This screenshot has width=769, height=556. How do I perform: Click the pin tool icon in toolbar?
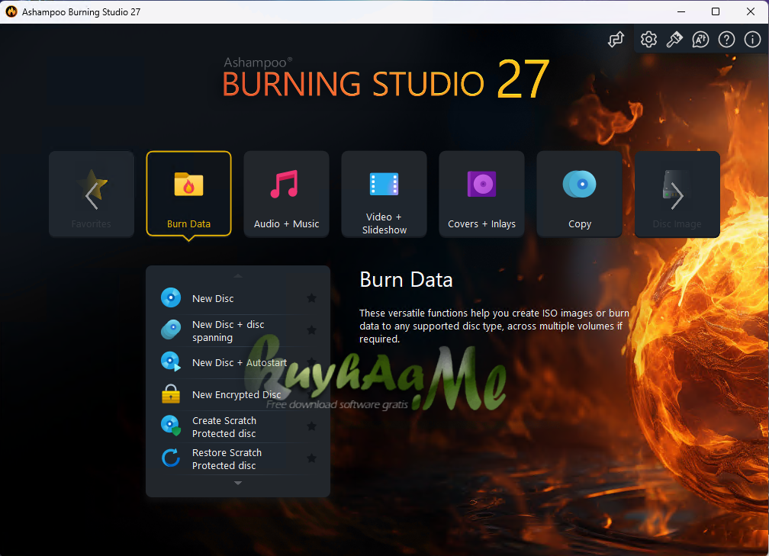pos(674,39)
